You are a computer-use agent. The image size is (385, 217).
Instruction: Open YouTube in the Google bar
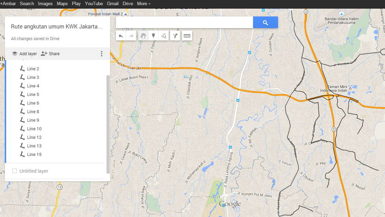[x=94, y=4]
